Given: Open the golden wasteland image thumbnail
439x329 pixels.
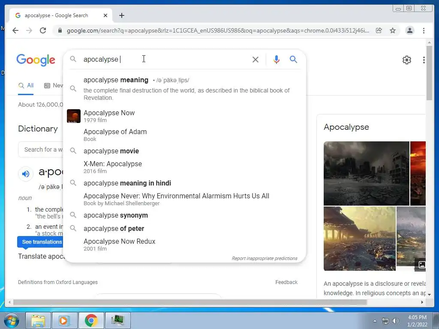Looking at the screenshot, I should coord(360,239).
